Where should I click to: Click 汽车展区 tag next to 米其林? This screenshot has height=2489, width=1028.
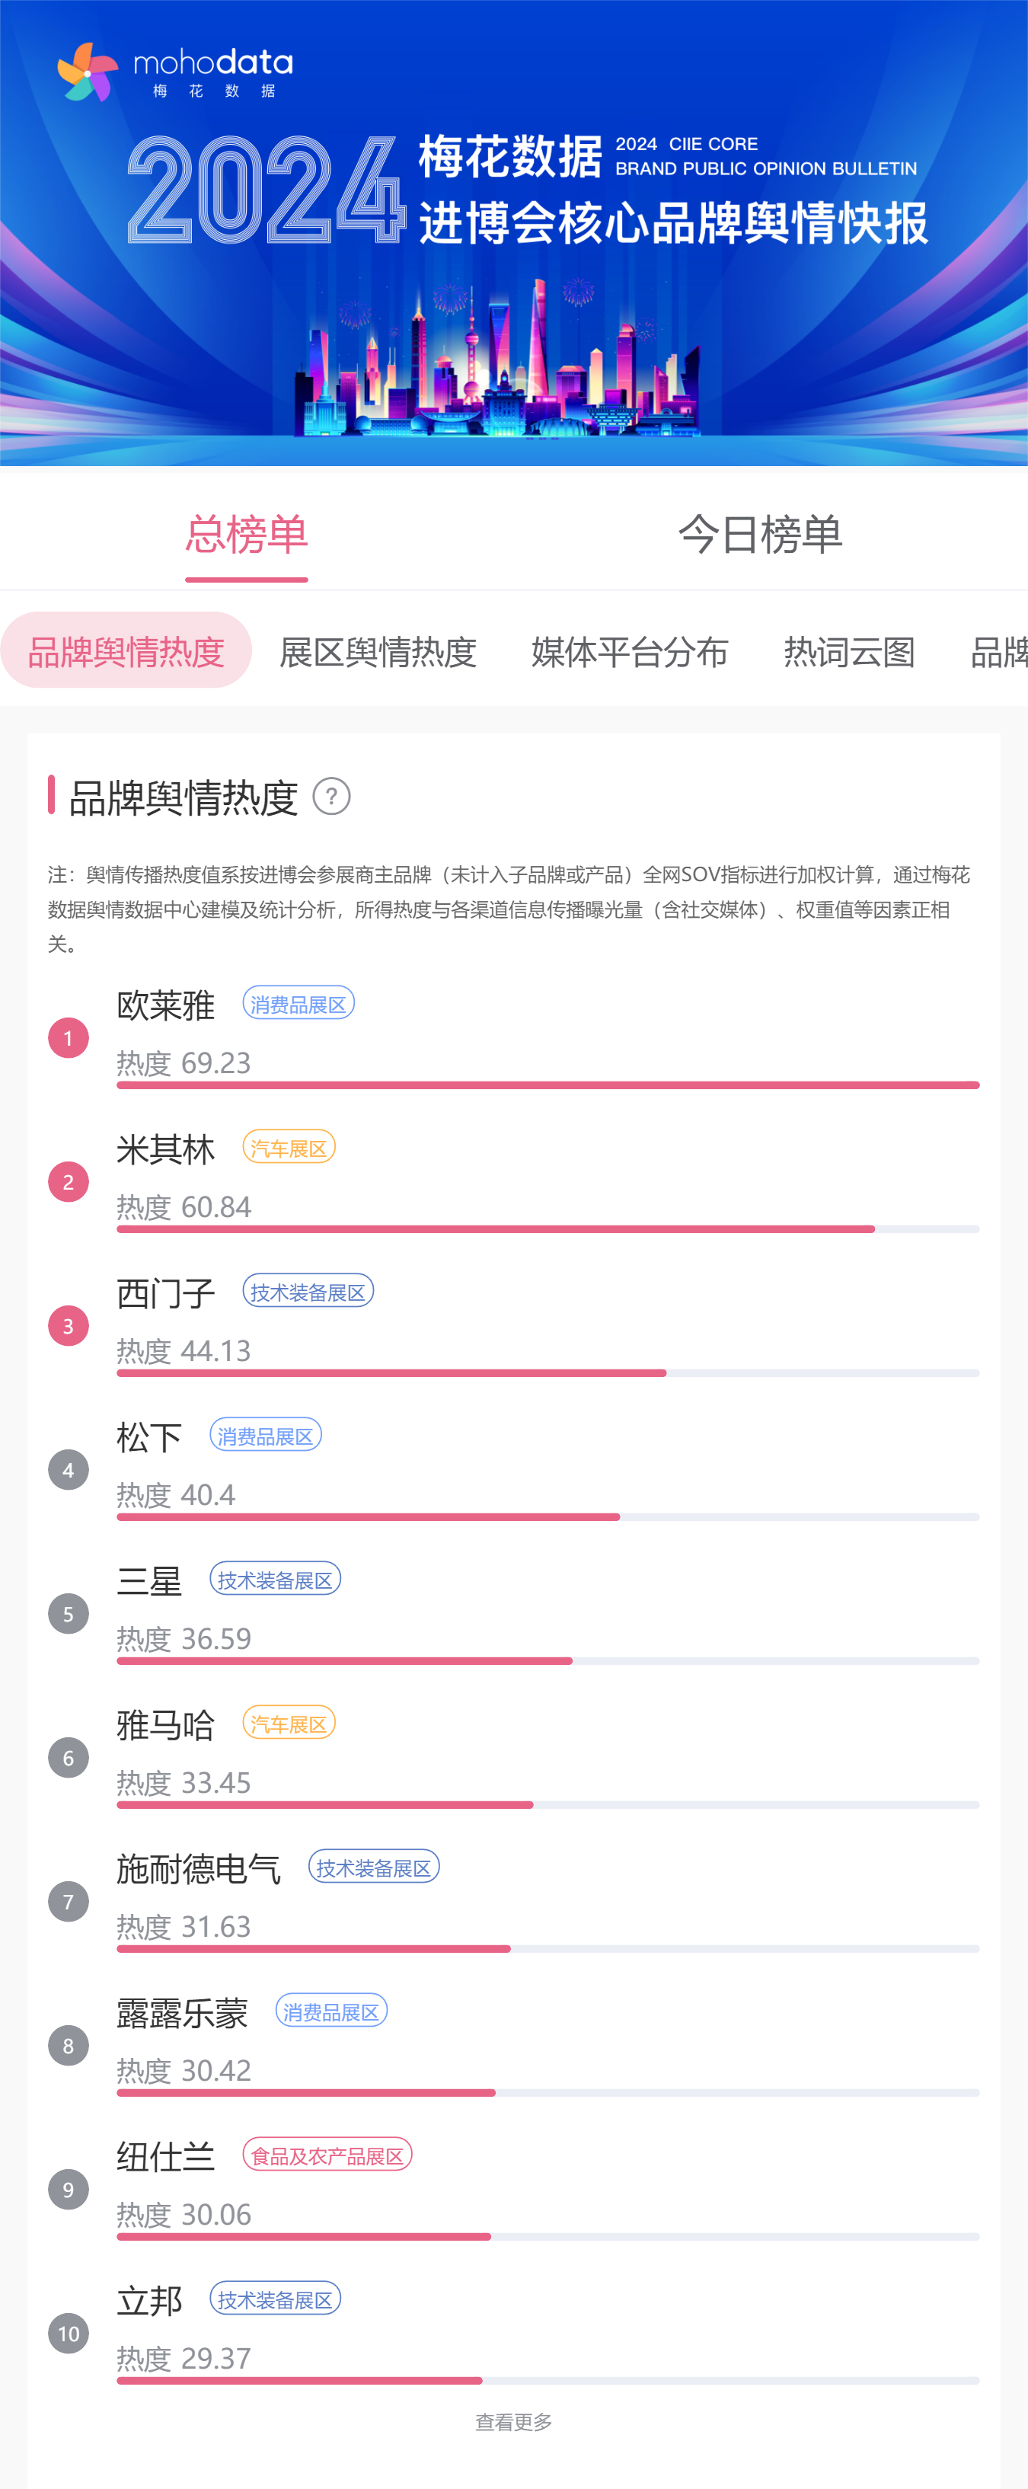(x=289, y=1148)
